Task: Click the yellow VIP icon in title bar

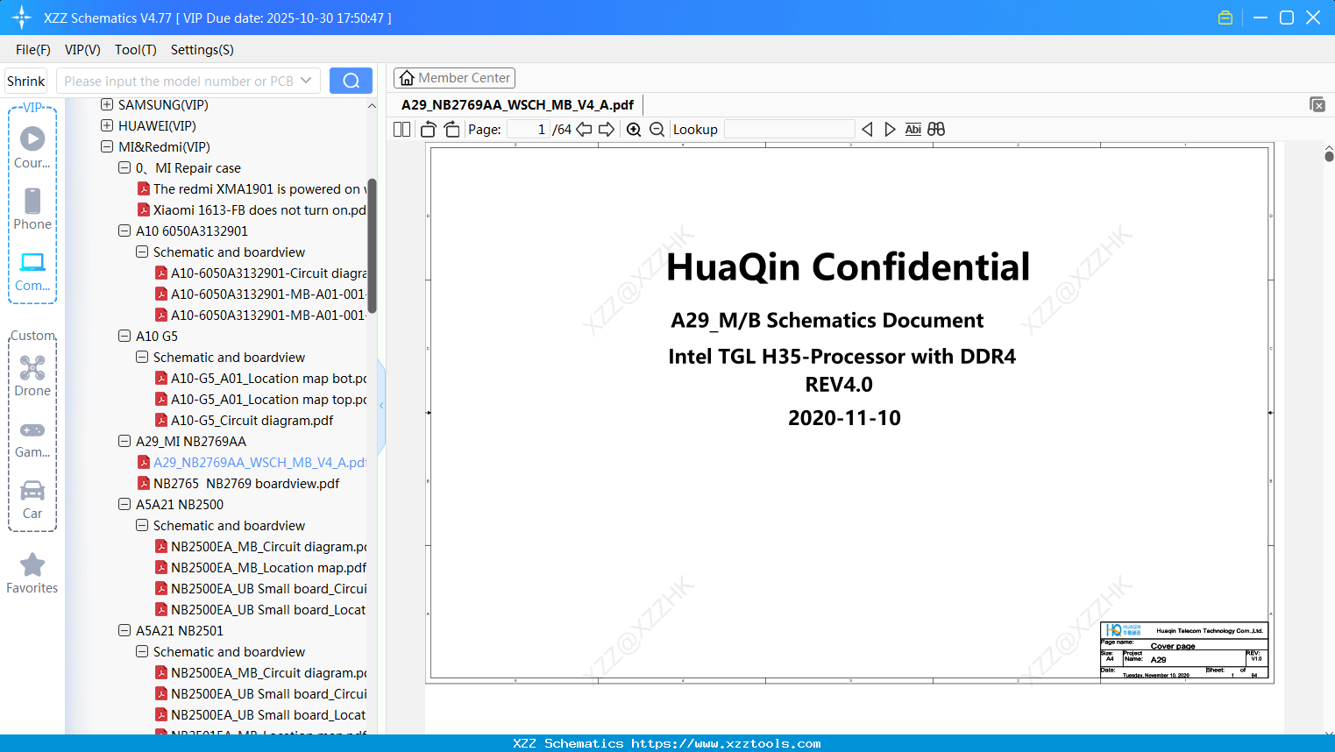Action: [1225, 18]
